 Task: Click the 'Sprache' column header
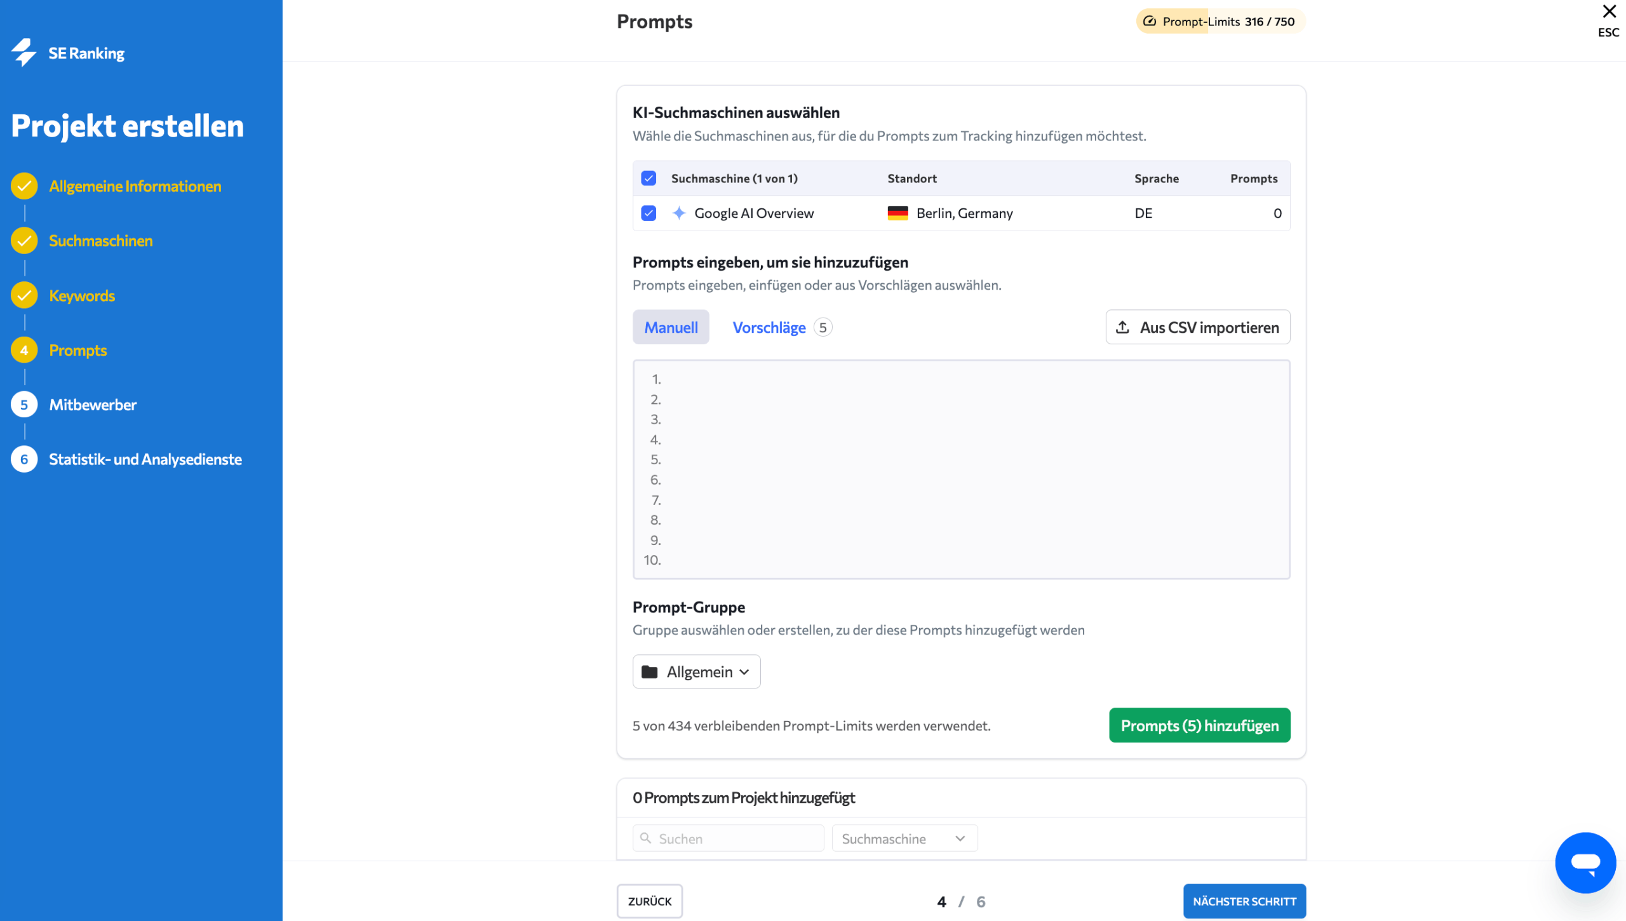point(1156,178)
